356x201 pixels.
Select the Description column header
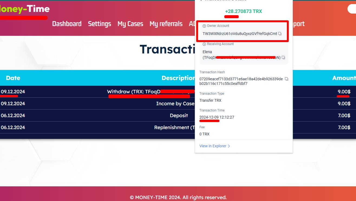(178, 78)
